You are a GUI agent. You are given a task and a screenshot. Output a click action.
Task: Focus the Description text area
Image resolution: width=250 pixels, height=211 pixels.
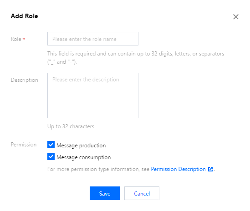click(x=93, y=95)
